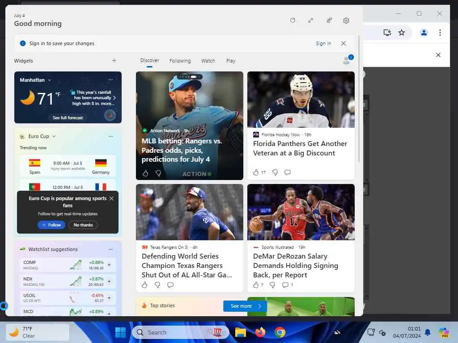The image size is (458, 343).
Task: Open widgets settings gear
Action: click(346, 21)
